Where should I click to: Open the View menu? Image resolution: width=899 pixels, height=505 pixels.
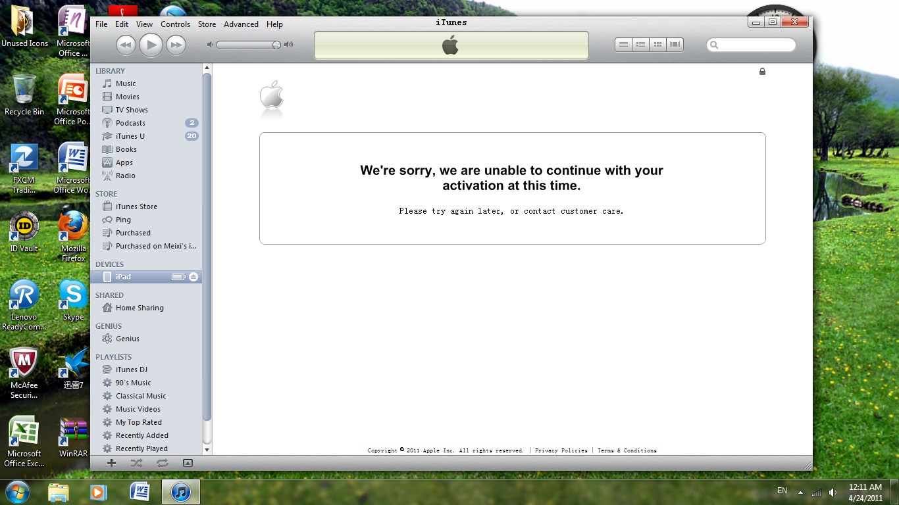144,24
